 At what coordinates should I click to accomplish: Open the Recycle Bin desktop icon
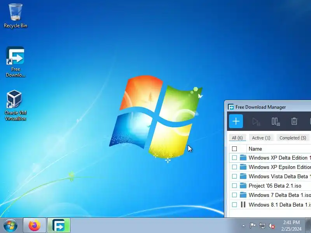click(16, 16)
